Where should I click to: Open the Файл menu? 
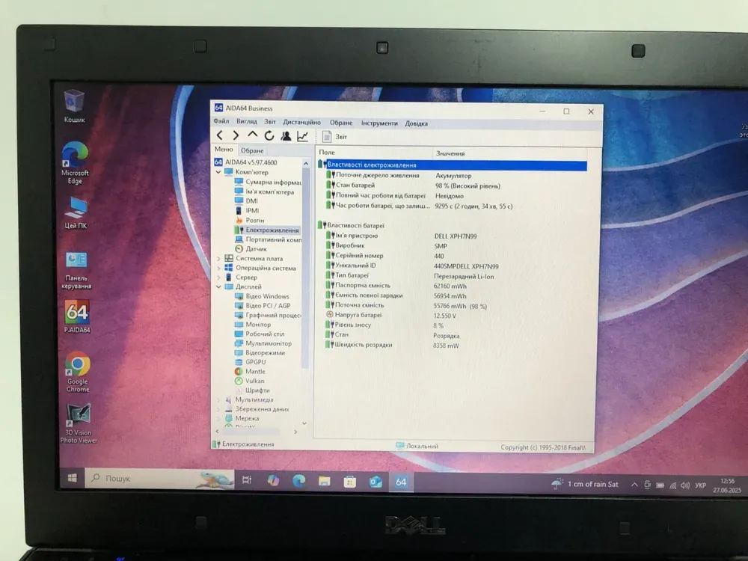pyautogui.click(x=221, y=122)
